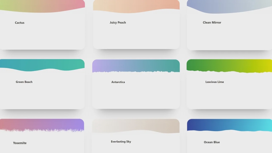Viewport: 272px width, 153px height.
Task: Click the Clean Mirror blue-gray gradient strip
Action: point(229,5)
